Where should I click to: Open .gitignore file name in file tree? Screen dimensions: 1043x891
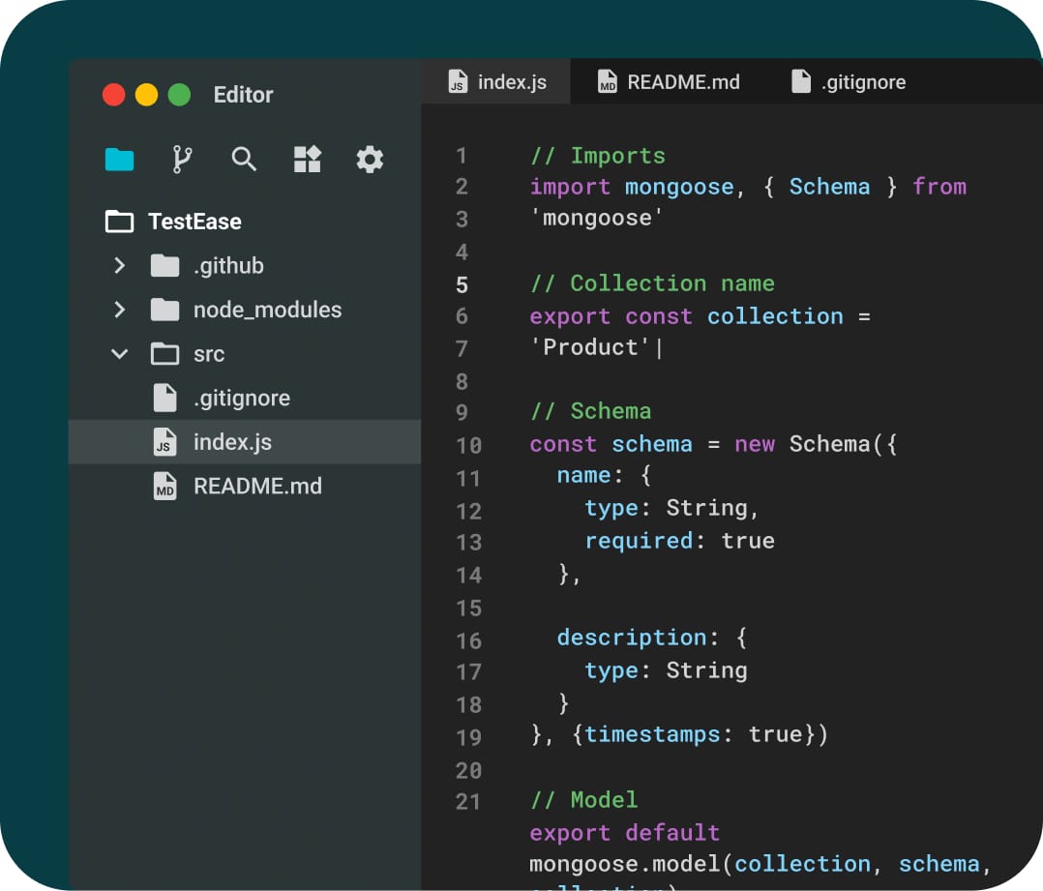click(x=242, y=399)
